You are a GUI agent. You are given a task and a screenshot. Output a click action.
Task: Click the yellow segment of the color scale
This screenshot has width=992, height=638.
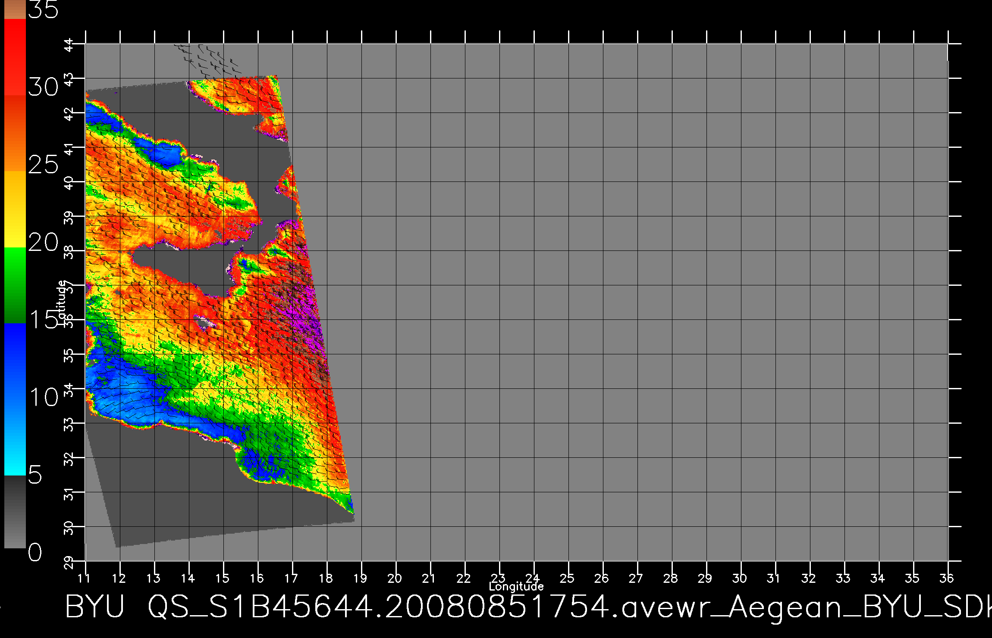point(15,209)
